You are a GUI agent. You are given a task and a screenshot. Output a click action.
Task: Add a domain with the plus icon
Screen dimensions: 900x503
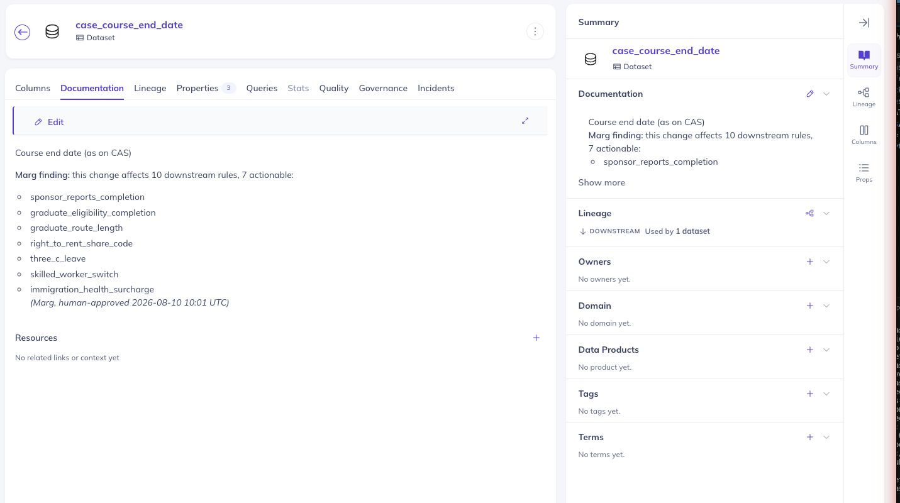(x=810, y=306)
